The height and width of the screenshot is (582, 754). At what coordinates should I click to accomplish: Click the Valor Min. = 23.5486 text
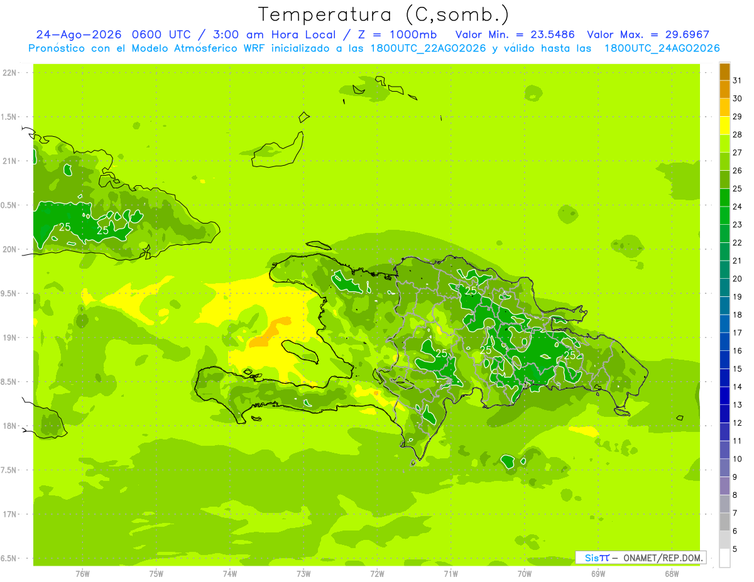pyautogui.click(x=516, y=35)
